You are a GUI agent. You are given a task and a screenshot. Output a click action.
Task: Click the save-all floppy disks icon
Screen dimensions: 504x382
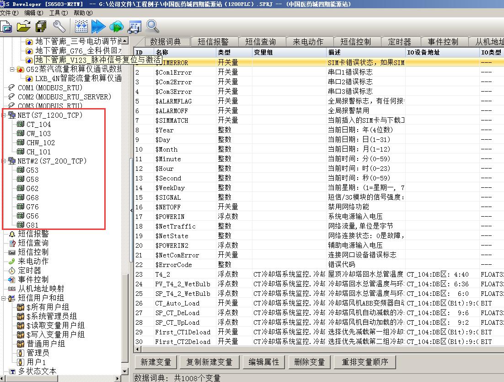point(41,27)
